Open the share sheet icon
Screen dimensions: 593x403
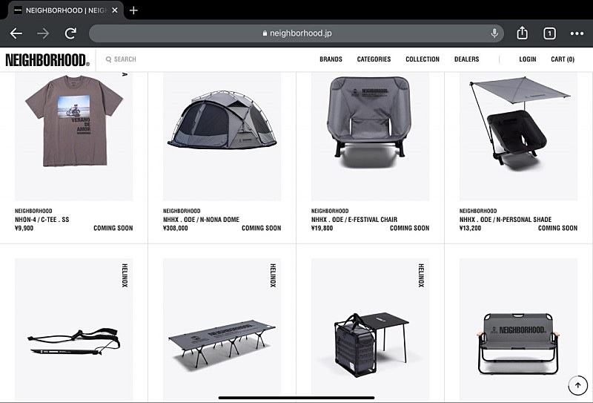[523, 33]
